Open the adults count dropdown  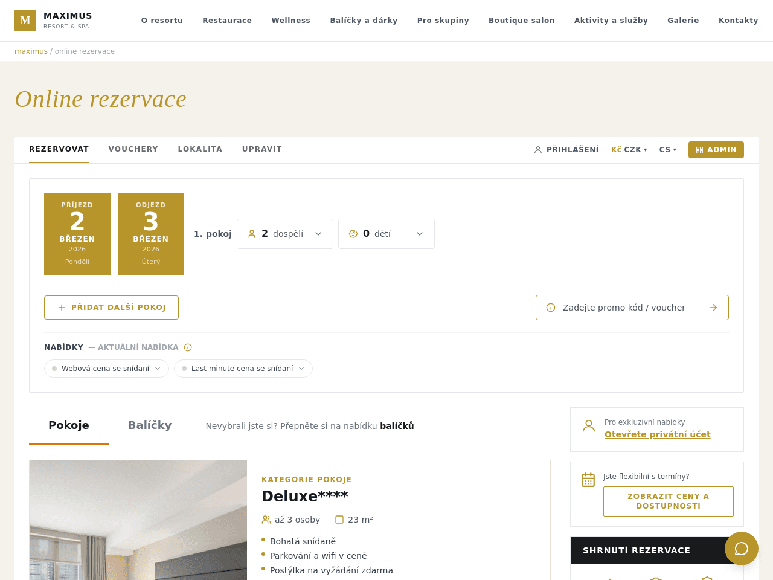pos(285,234)
